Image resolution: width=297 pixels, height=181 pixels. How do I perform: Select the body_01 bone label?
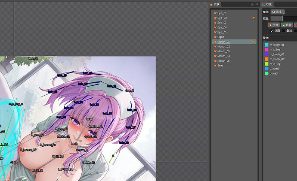click(37, 170)
